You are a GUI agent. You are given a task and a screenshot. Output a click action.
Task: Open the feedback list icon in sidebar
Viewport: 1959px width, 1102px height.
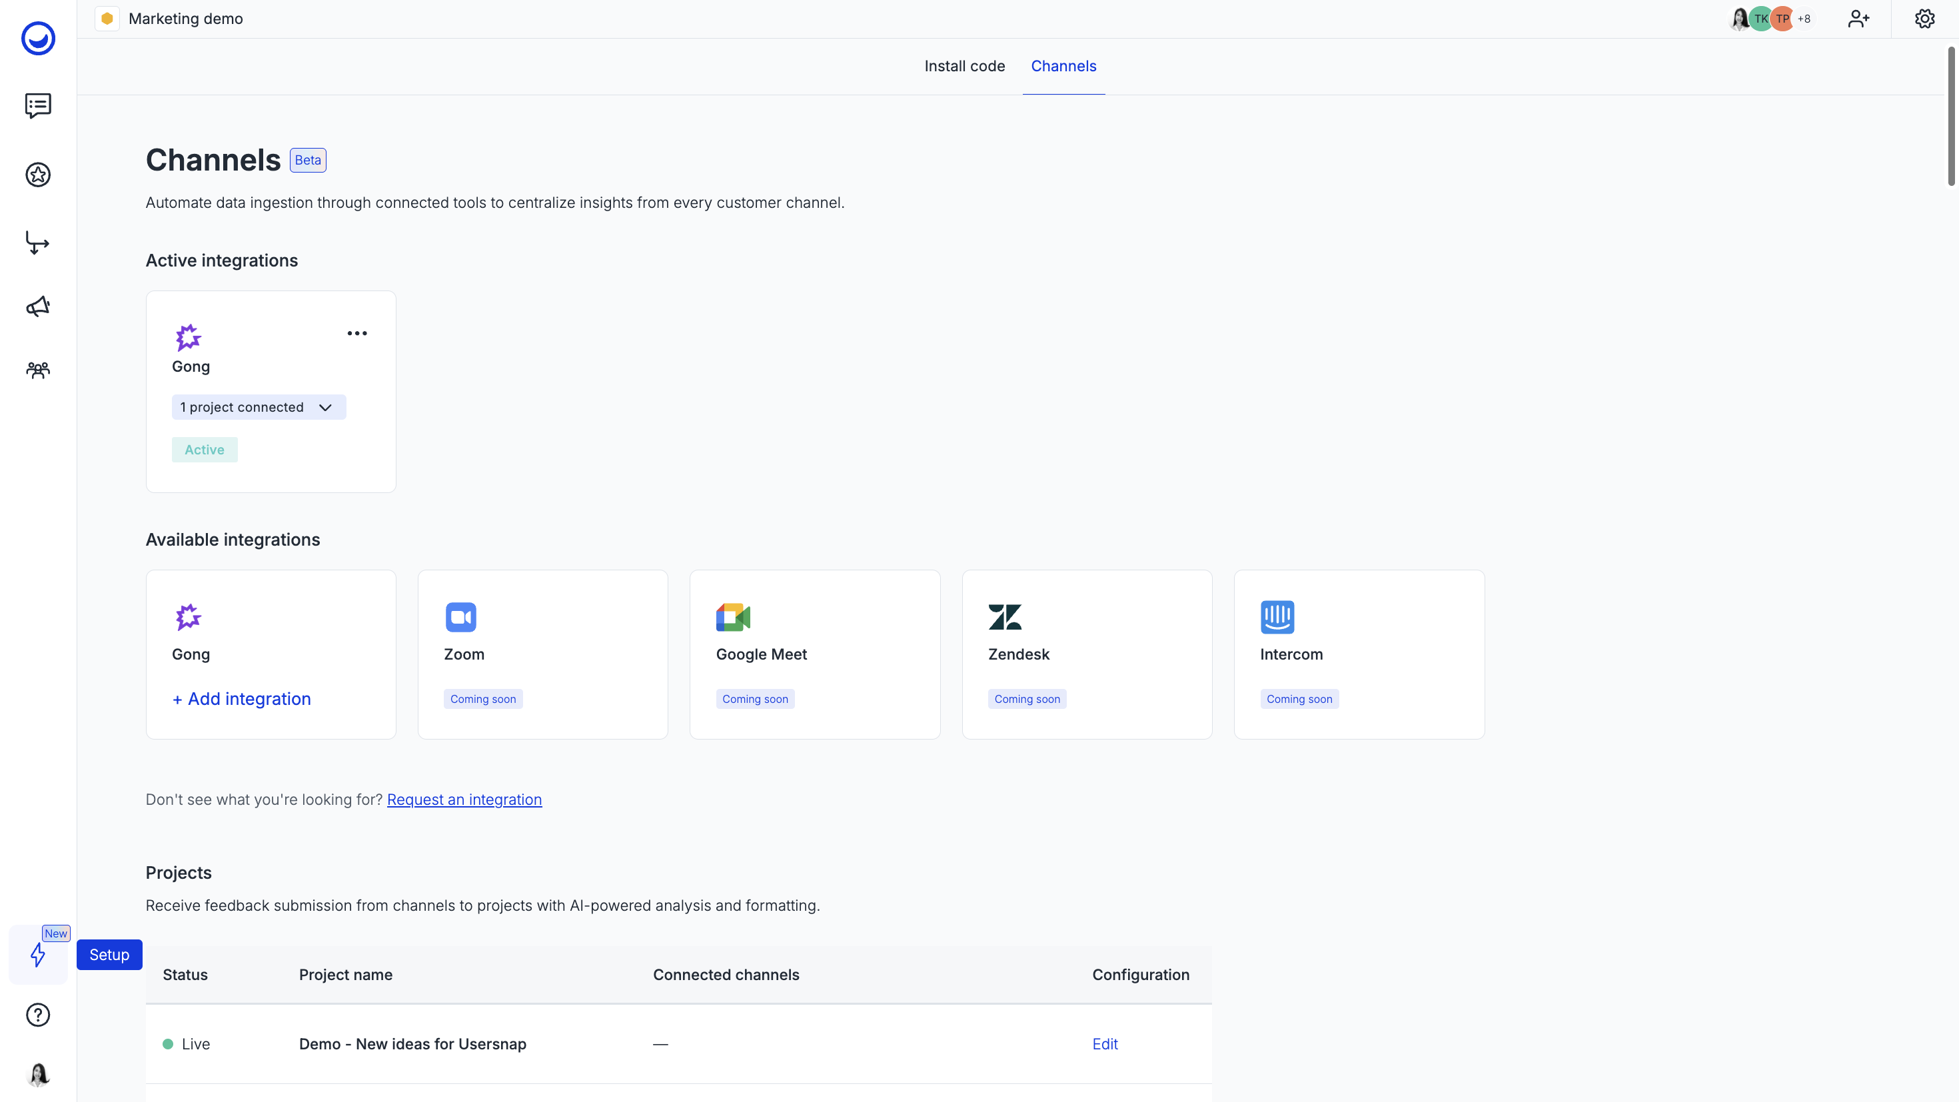pos(38,106)
